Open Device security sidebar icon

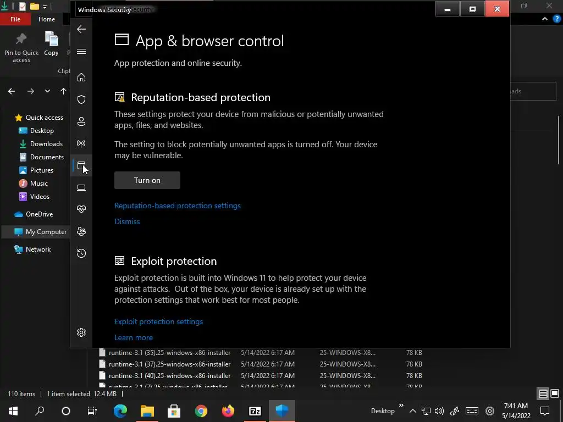tap(81, 187)
